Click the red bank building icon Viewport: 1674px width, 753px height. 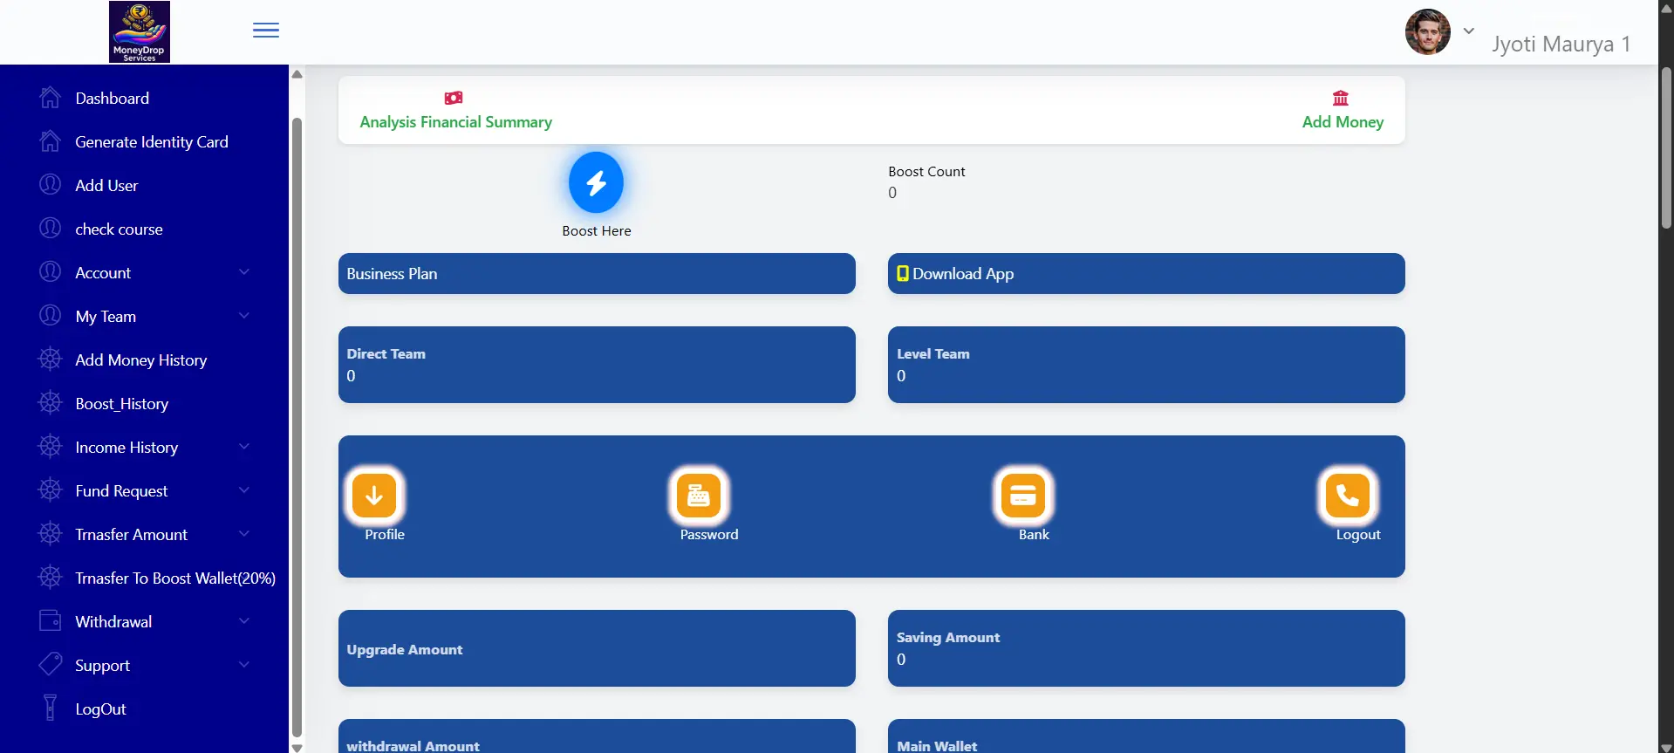click(1341, 98)
